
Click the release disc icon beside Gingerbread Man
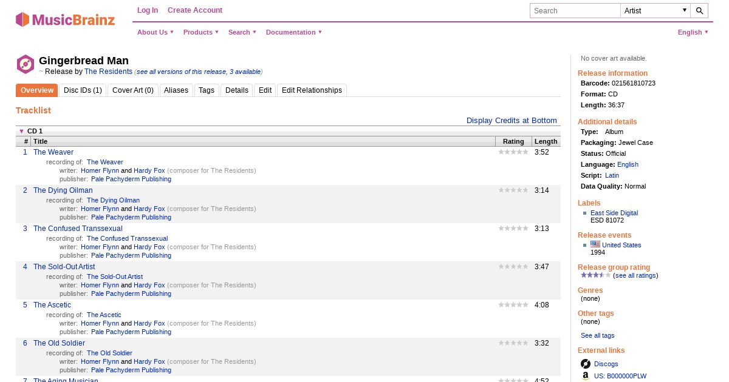(x=25, y=64)
